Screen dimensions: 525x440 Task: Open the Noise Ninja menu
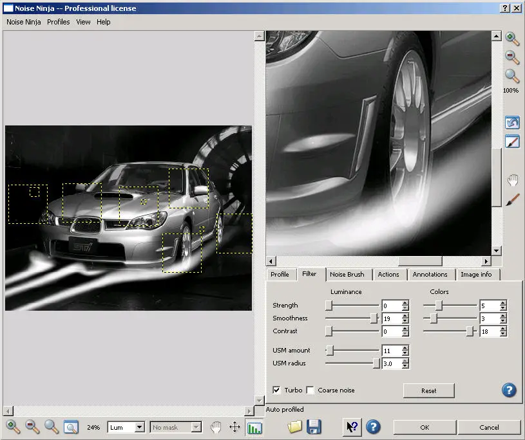tap(24, 22)
